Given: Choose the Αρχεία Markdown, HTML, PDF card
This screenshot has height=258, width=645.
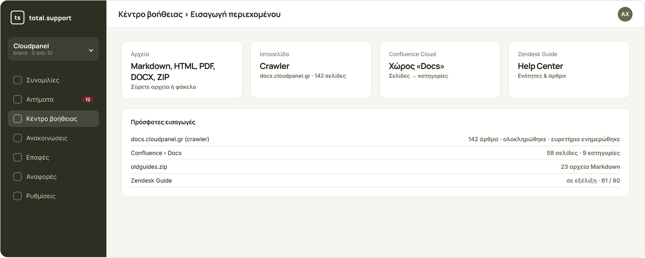Looking at the screenshot, I should click(x=182, y=70).
